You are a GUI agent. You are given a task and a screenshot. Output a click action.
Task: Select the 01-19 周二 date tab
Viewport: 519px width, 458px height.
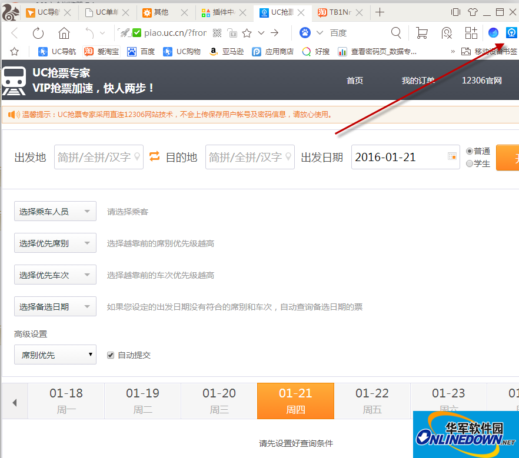click(142, 400)
